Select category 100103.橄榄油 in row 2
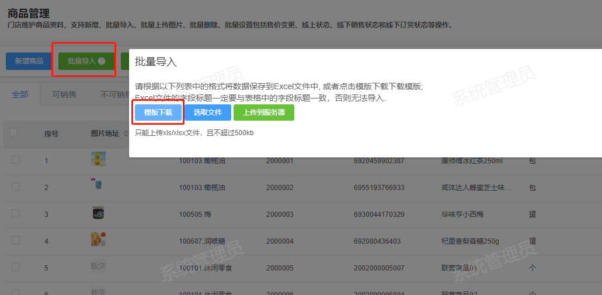The height and width of the screenshot is (295, 602). (x=202, y=188)
